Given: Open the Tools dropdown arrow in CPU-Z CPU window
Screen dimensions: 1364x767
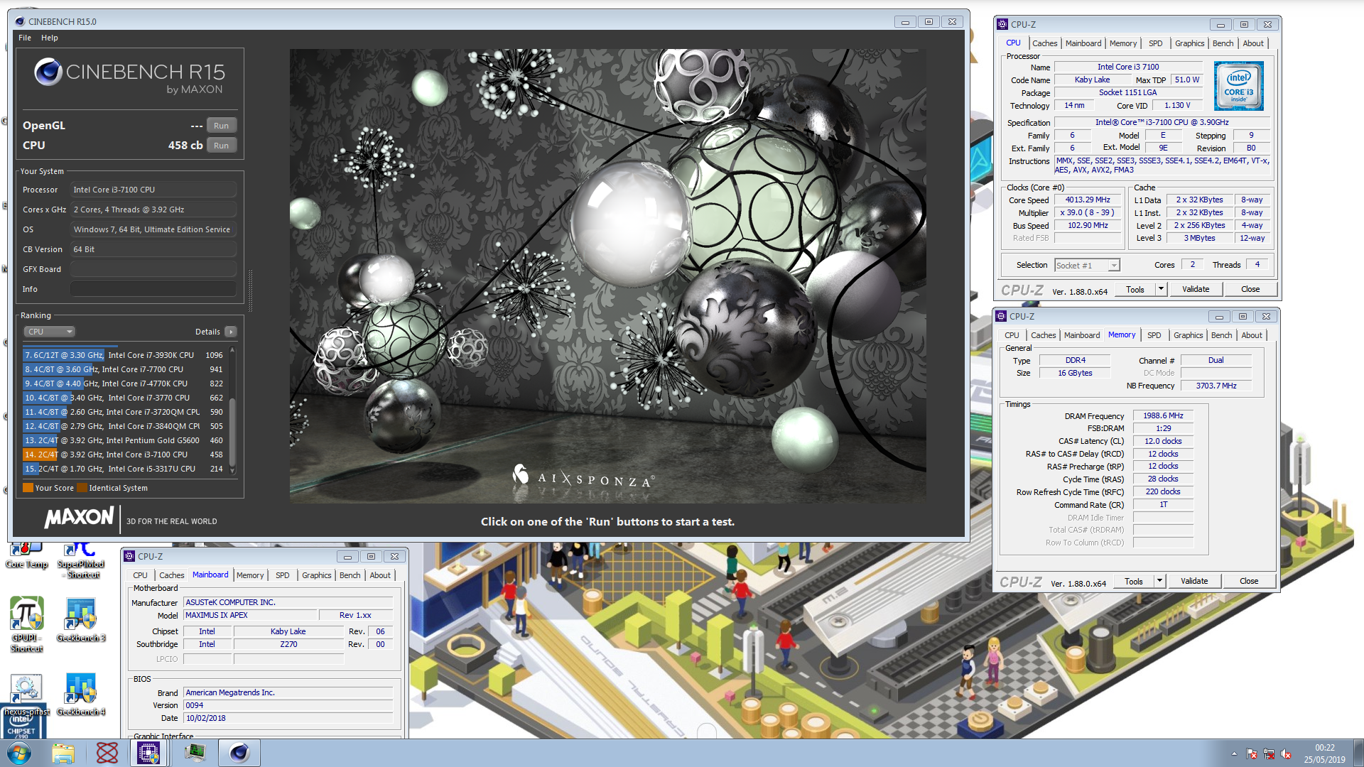Looking at the screenshot, I should pos(1161,289).
